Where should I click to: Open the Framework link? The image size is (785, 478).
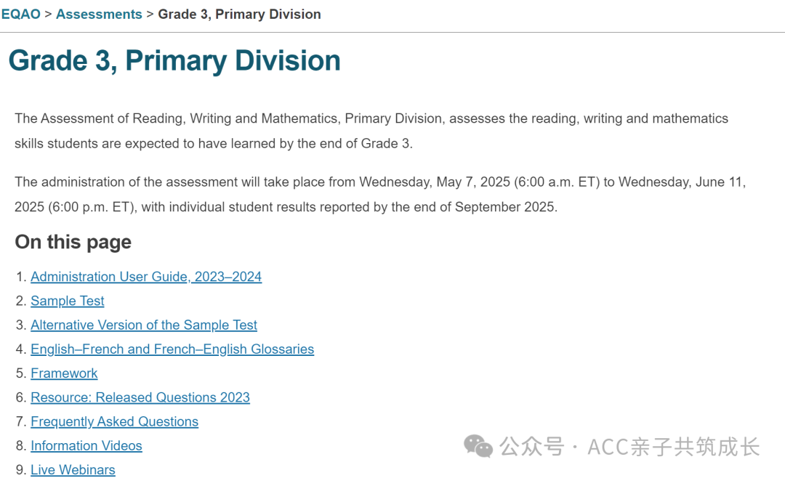[x=64, y=373]
